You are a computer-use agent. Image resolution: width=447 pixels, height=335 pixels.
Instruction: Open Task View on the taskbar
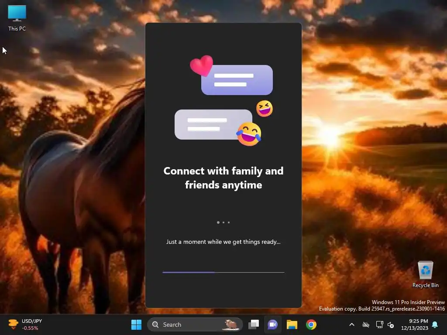pyautogui.click(x=254, y=325)
